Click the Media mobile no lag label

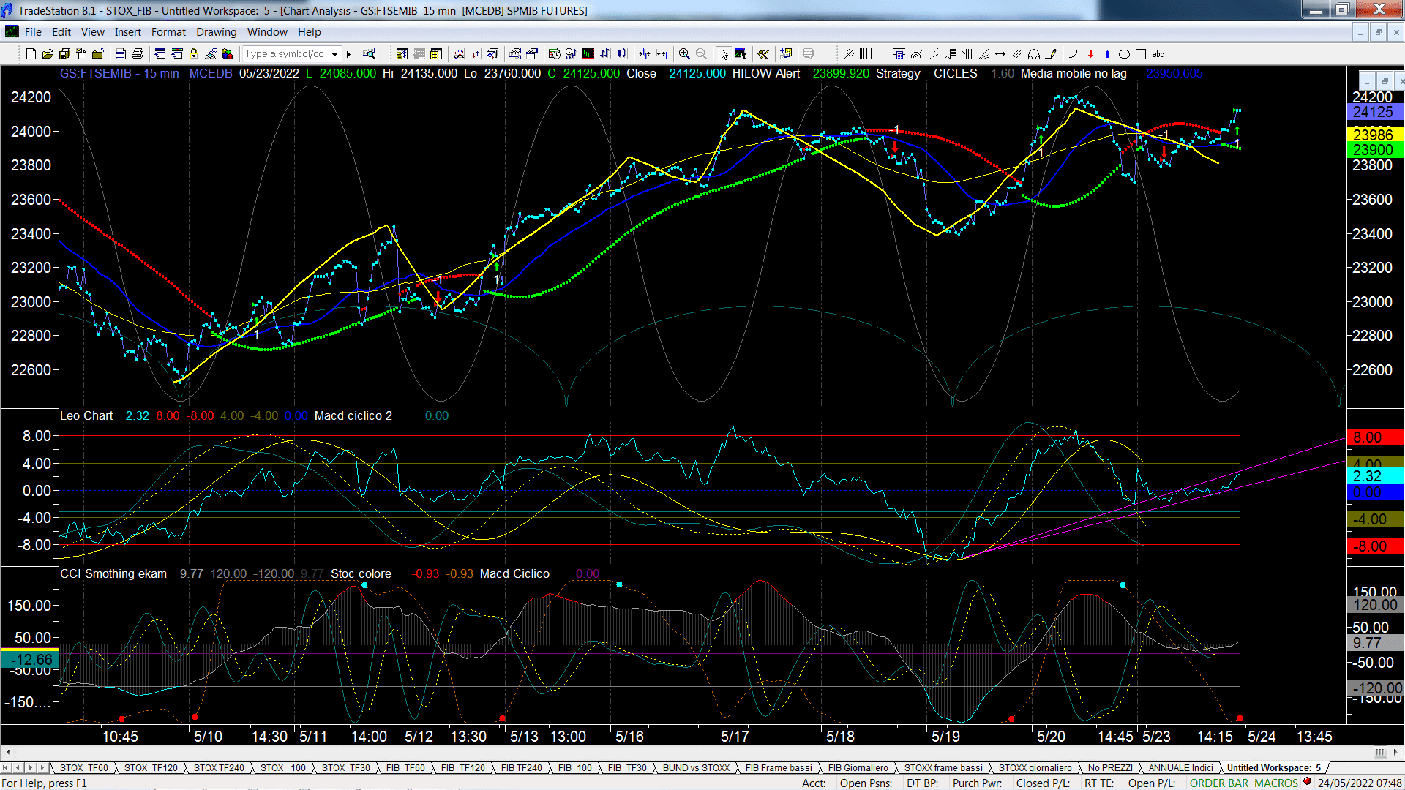[1074, 73]
